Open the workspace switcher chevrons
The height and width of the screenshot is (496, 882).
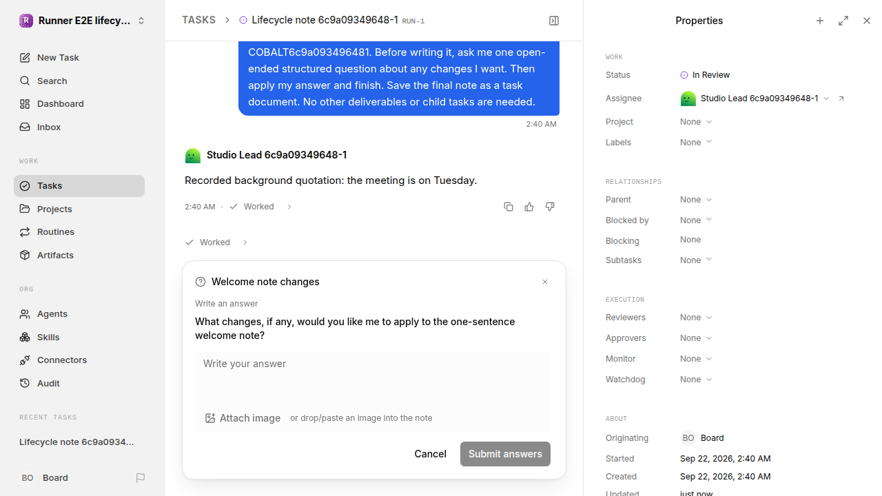click(x=141, y=21)
